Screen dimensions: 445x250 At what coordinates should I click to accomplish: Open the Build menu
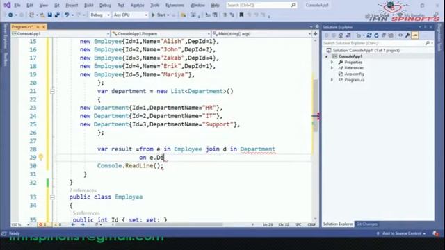(89, 5)
